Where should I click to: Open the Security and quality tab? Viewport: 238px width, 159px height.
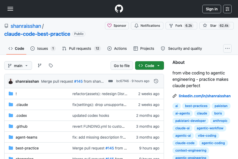click(181, 48)
